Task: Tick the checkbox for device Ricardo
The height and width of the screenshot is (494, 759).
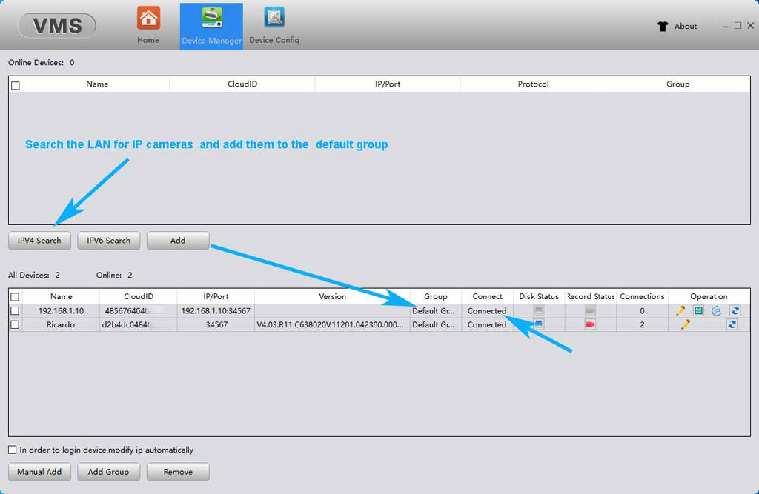Action: (x=15, y=324)
